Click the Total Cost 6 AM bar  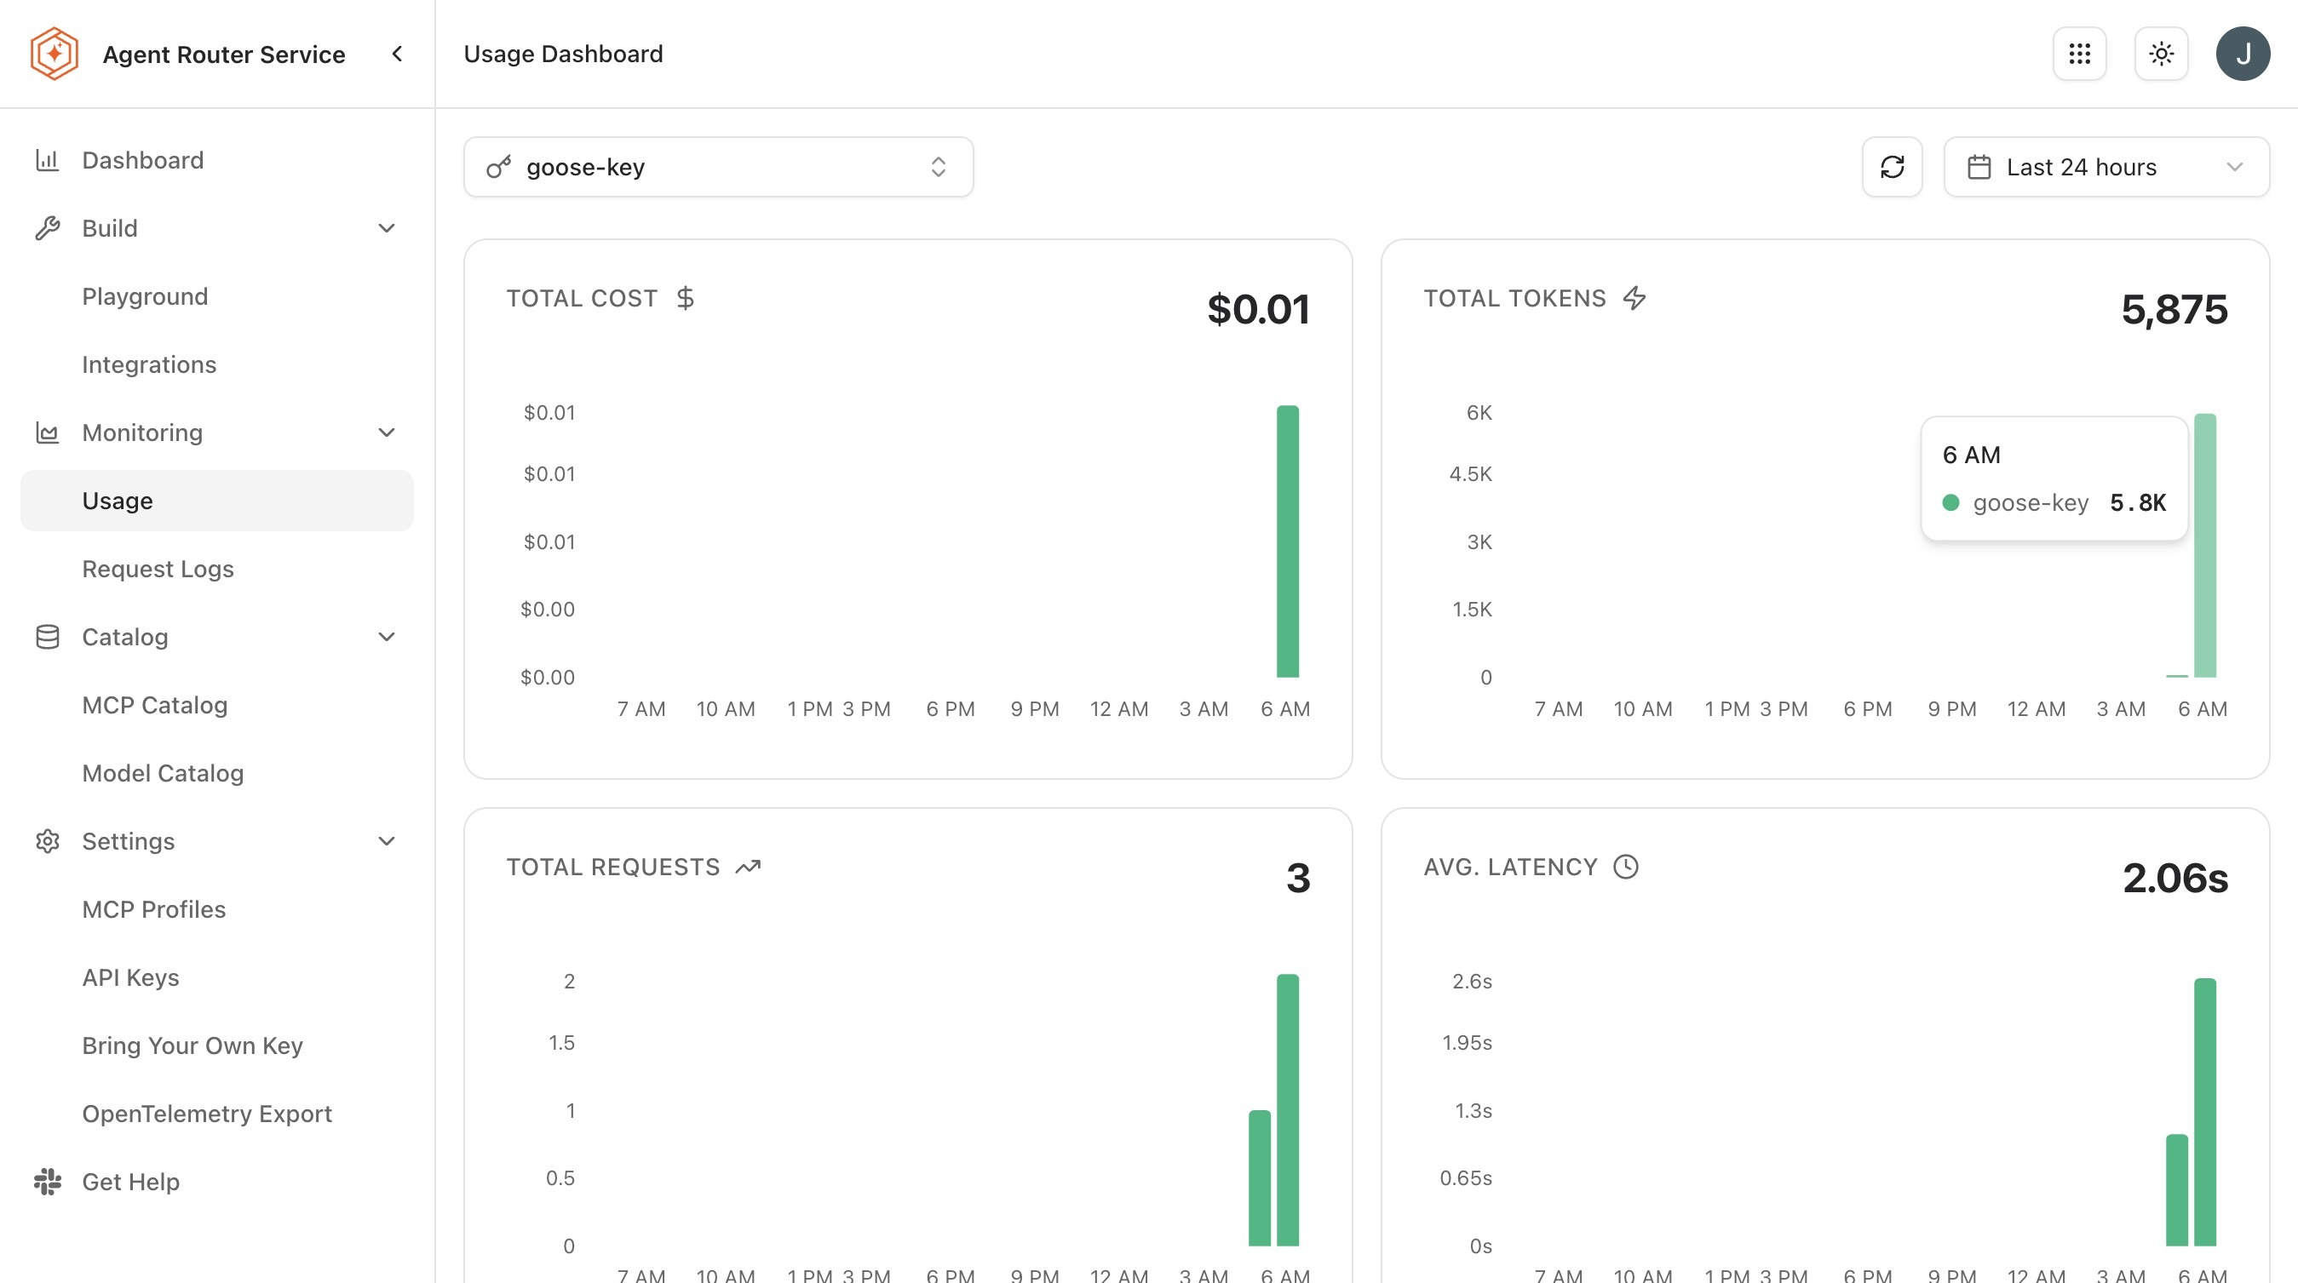pos(1287,541)
